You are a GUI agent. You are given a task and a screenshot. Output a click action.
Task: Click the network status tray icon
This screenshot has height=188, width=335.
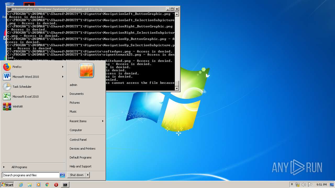pyautogui.click(x=298, y=185)
